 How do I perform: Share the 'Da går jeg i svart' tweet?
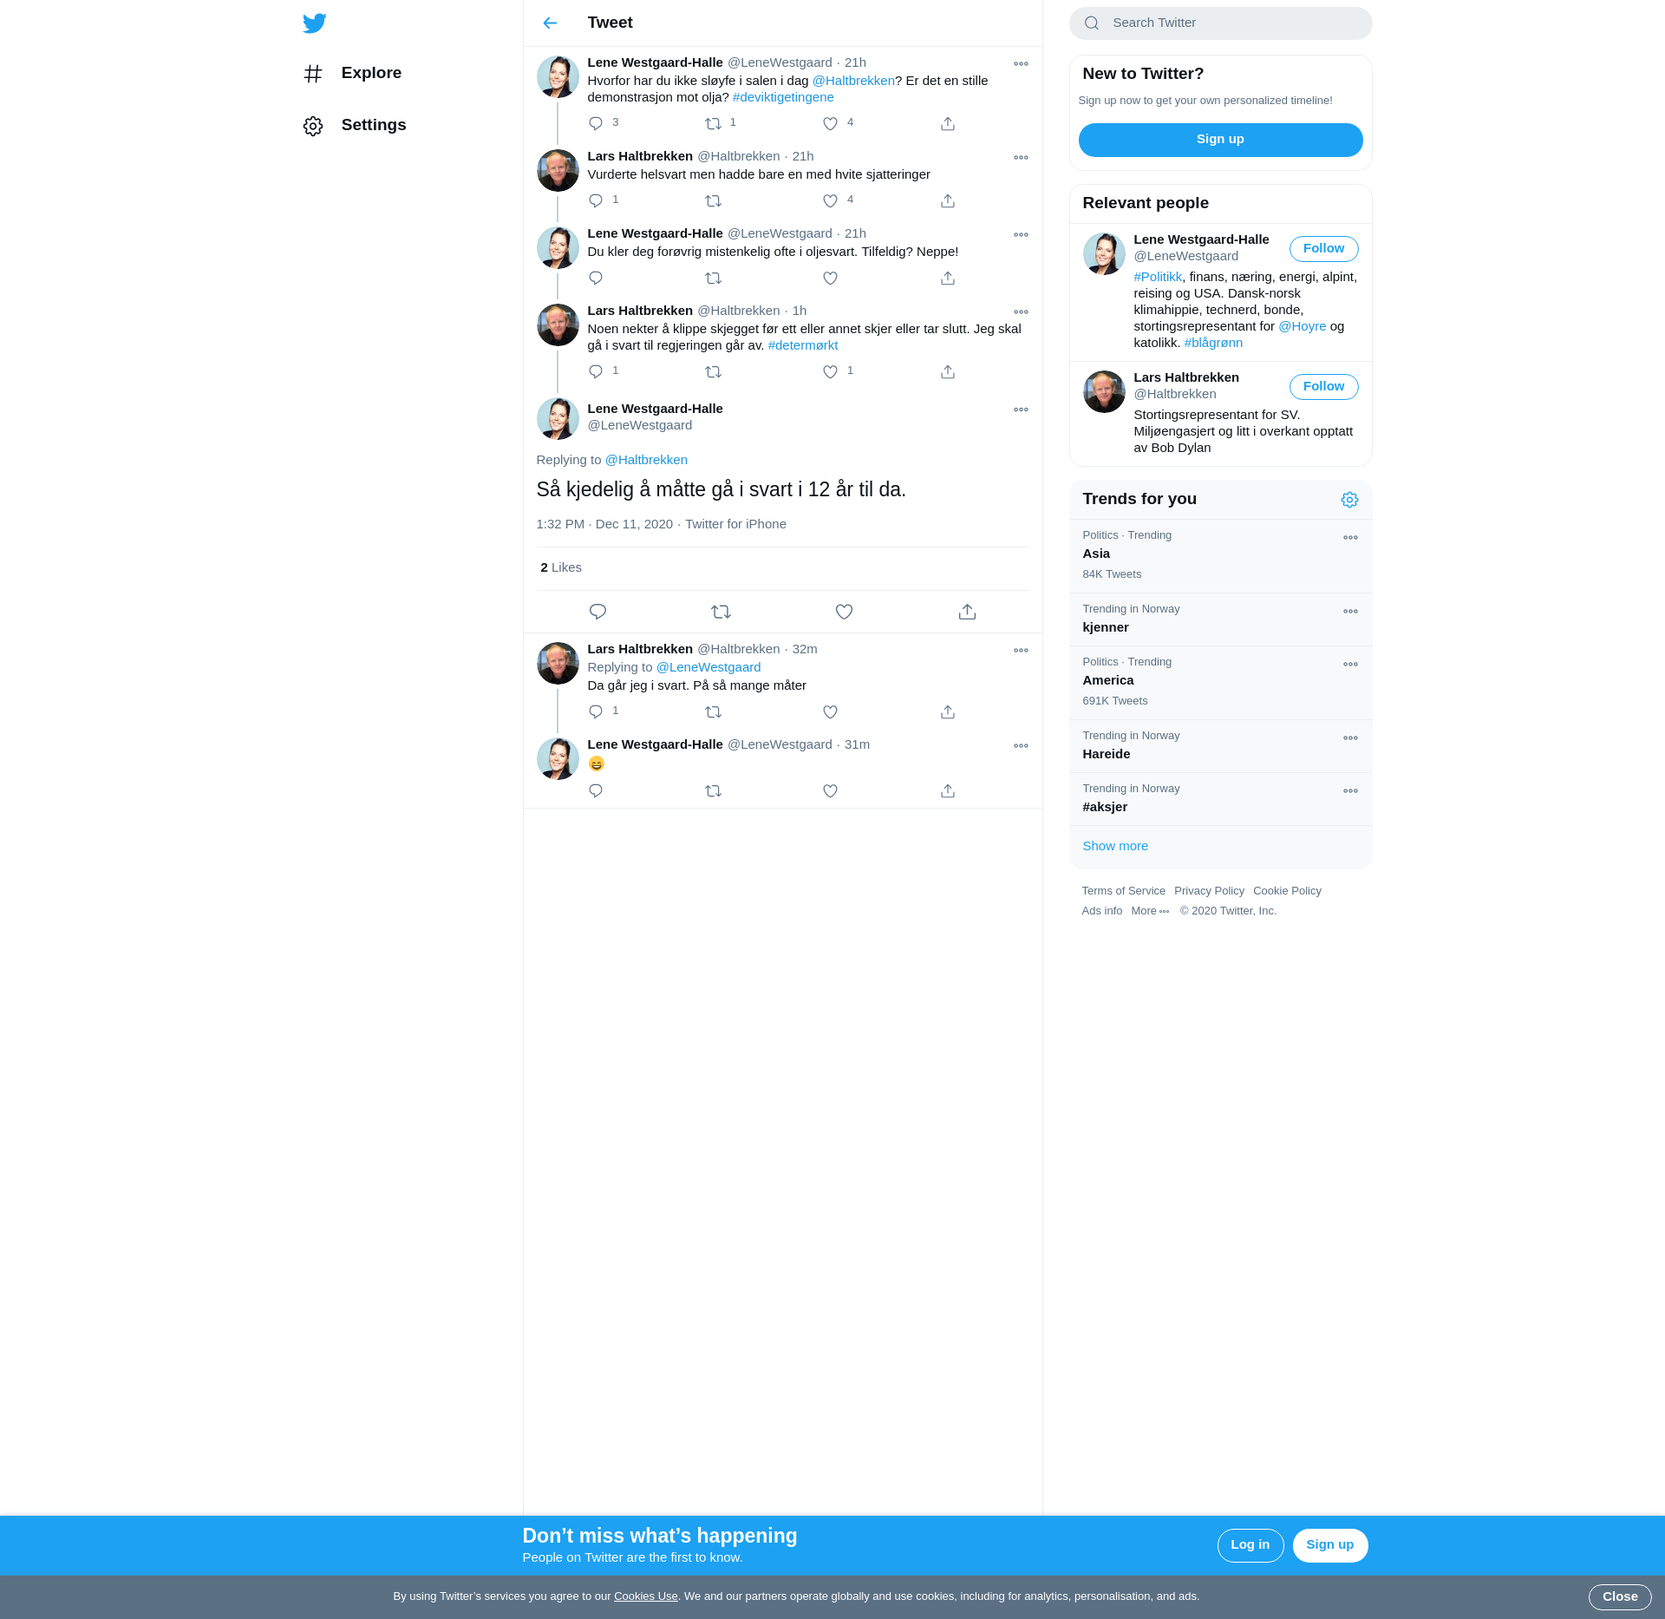948,711
